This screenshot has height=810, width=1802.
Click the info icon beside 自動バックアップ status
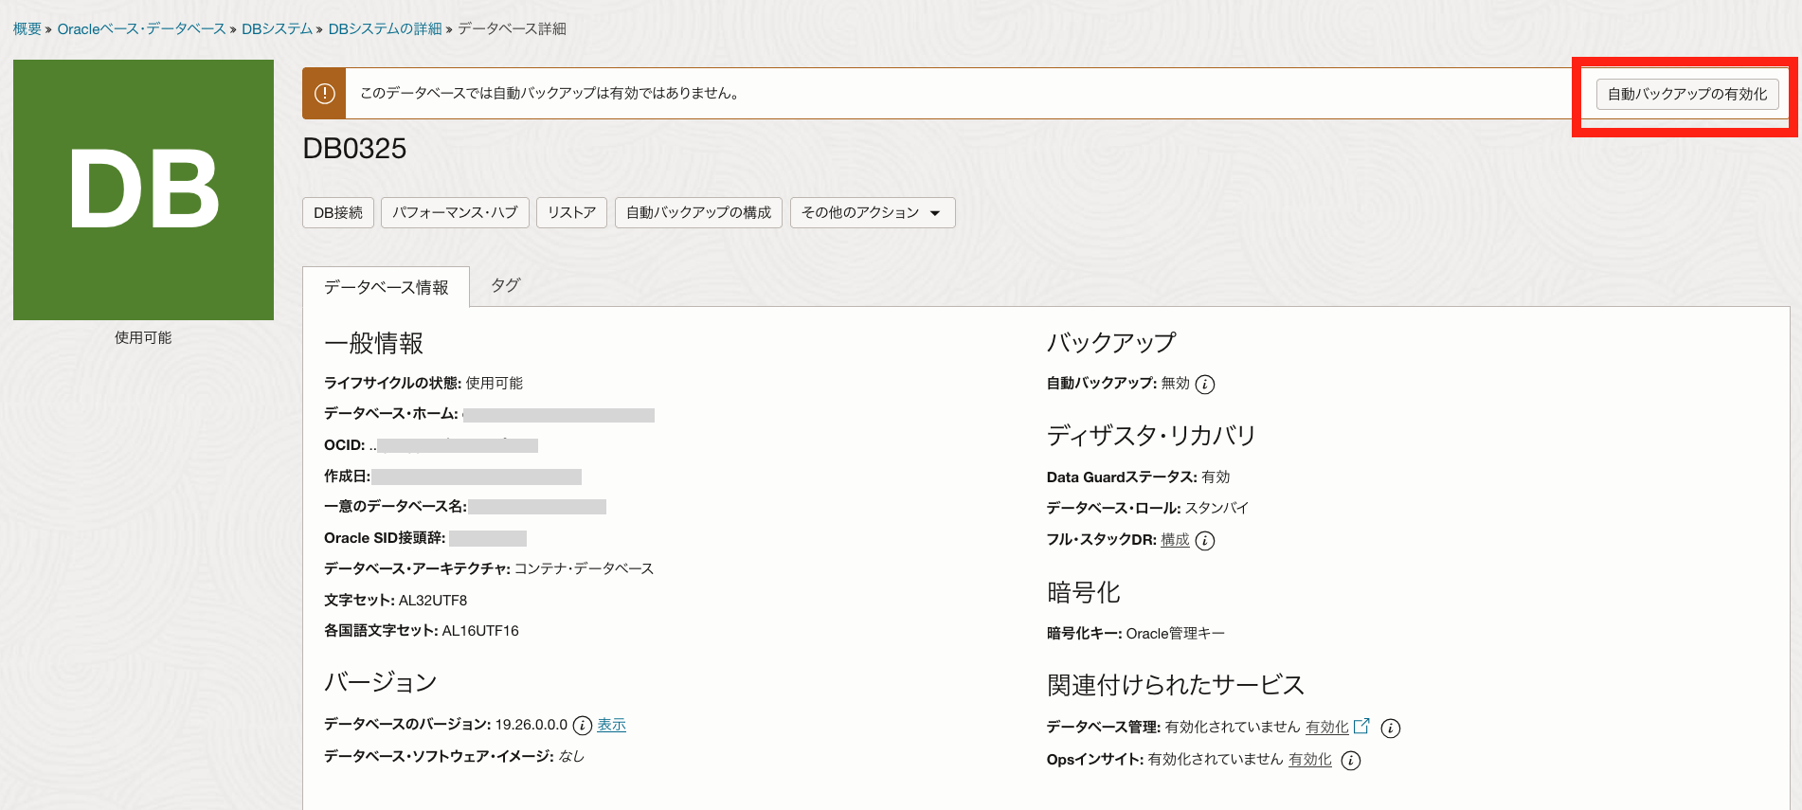pyautogui.click(x=1204, y=384)
